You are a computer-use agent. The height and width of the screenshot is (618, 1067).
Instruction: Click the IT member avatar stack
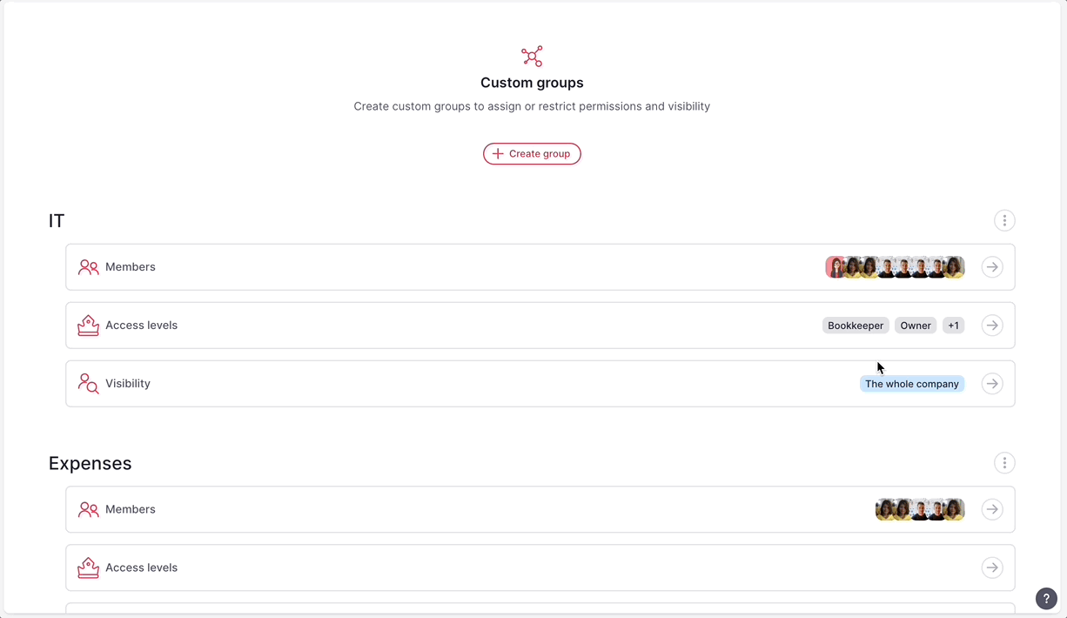pos(895,266)
